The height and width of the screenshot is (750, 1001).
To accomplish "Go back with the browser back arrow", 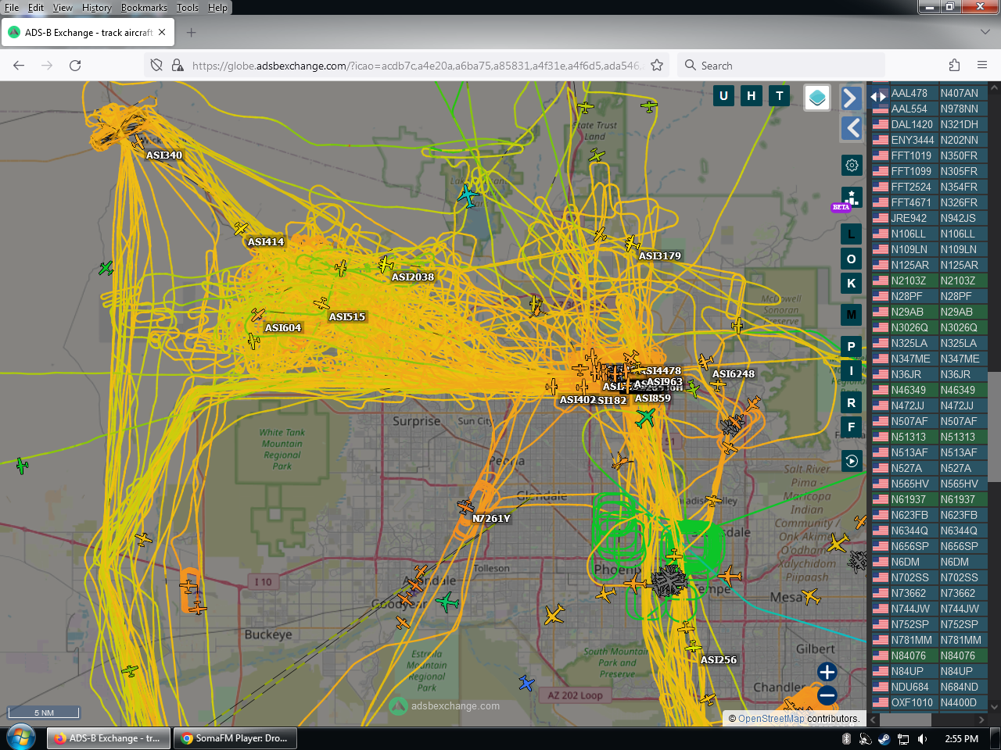I will (x=19, y=66).
